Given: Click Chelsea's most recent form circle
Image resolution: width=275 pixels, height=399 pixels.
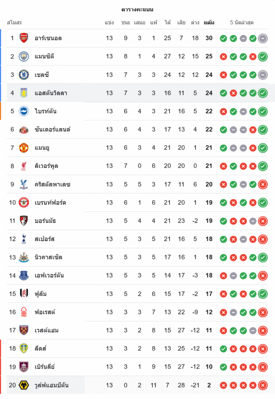Looking at the screenshot, I should [x=263, y=75].
